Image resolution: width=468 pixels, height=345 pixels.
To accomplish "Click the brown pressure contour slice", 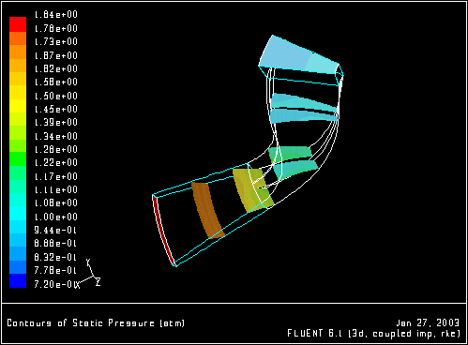I will coord(207,210).
